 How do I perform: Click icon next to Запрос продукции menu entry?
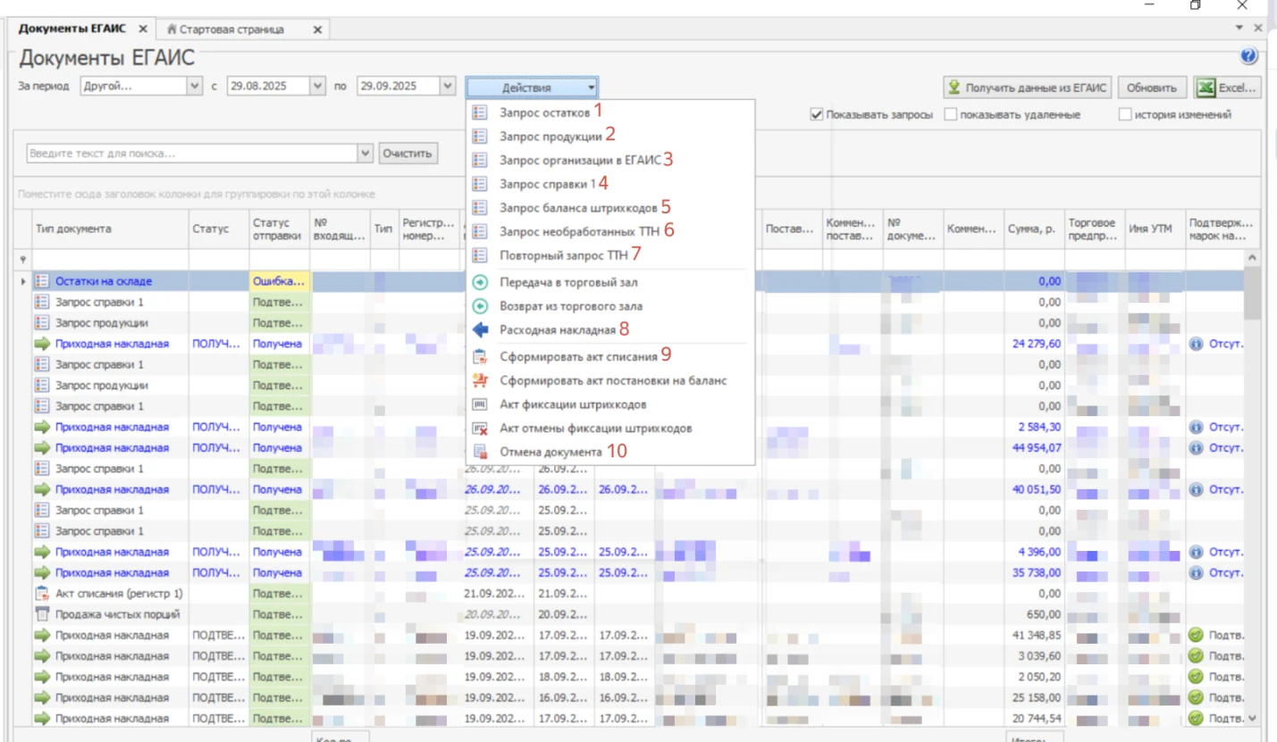(x=480, y=137)
